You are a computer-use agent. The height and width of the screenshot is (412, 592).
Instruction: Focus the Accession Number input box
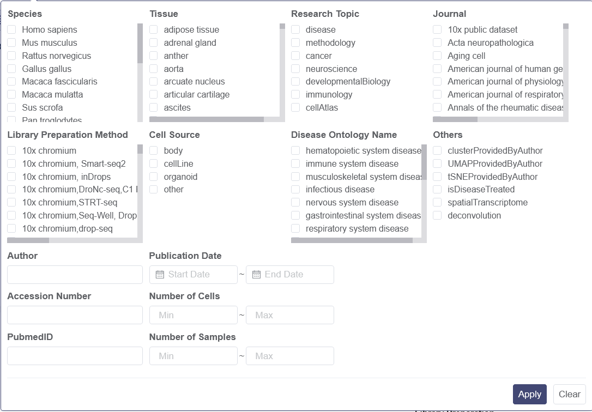(x=75, y=315)
